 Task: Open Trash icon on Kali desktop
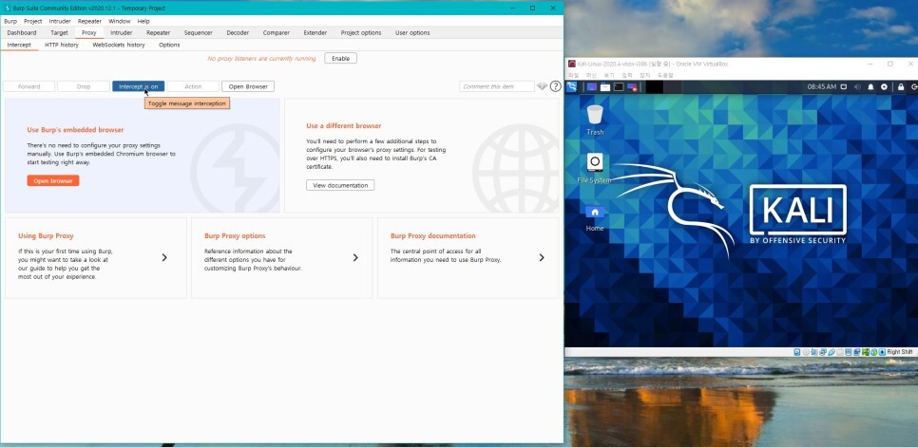[595, 120]
